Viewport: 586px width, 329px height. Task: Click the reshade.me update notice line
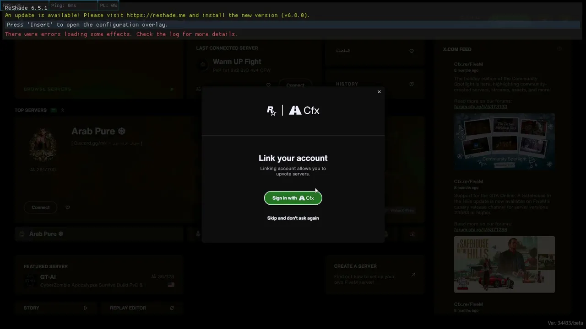click(157, 15)
